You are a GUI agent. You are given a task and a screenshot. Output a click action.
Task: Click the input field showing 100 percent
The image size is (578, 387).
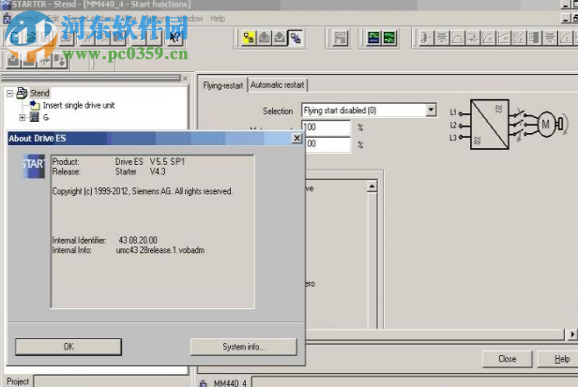pyautogui.click(x=327, y=127)
